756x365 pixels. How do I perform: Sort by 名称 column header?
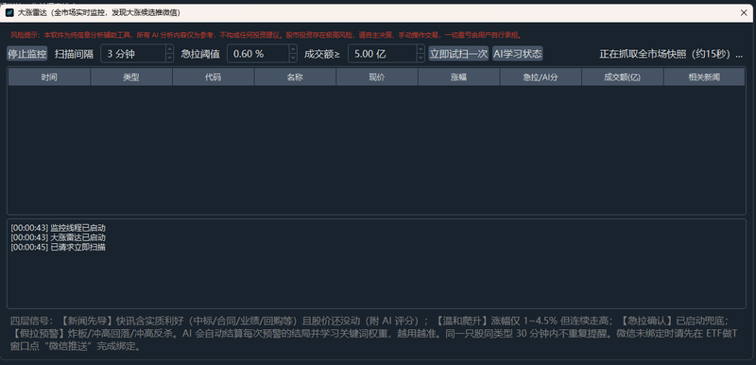pos(295,77)
